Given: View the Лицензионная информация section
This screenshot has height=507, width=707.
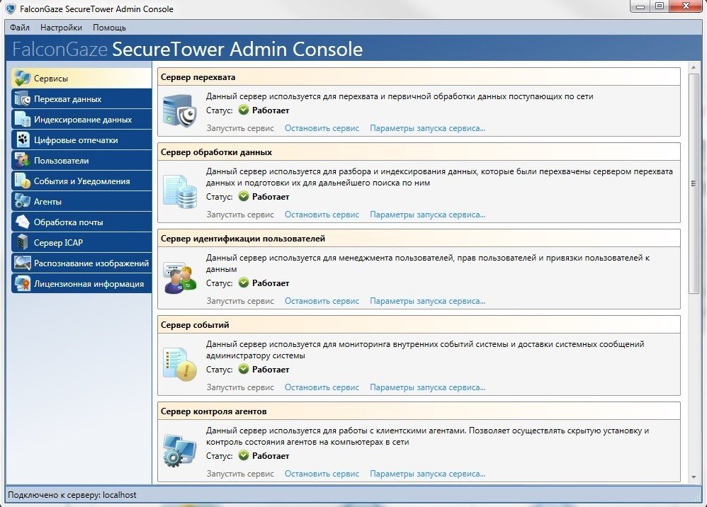Looking at the screenshot, I should 81,283.
